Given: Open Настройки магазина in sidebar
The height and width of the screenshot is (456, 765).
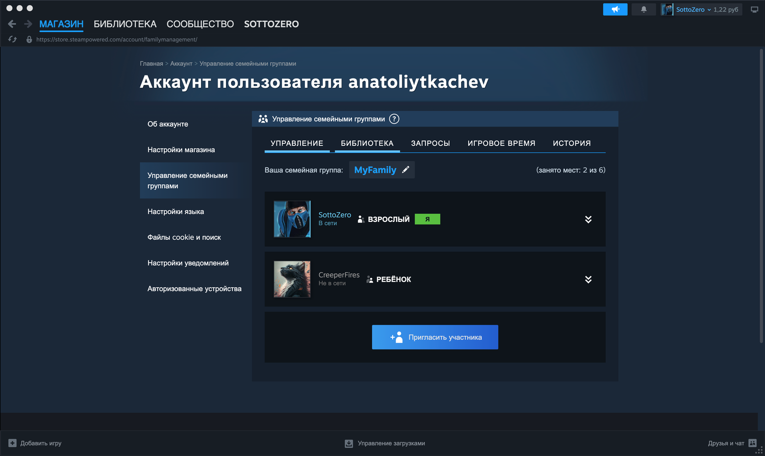Looking at the screenshot, I should 181,149.
